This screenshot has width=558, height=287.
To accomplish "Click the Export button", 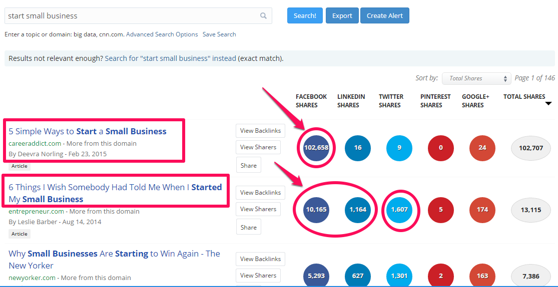I will [x=342, y=15].
